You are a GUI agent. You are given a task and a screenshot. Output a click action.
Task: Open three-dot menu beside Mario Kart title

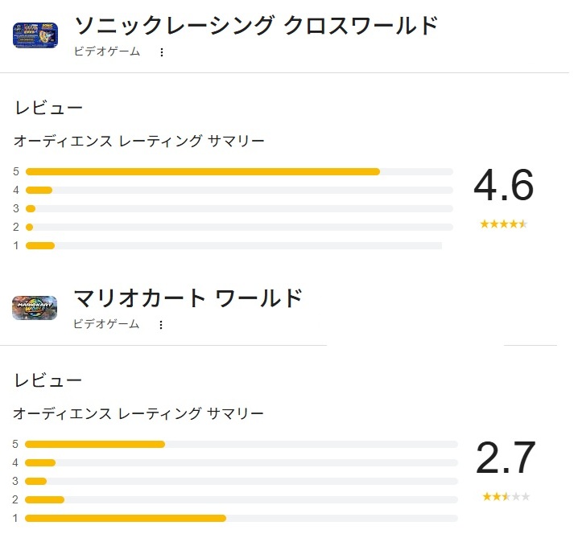(161, 325)
